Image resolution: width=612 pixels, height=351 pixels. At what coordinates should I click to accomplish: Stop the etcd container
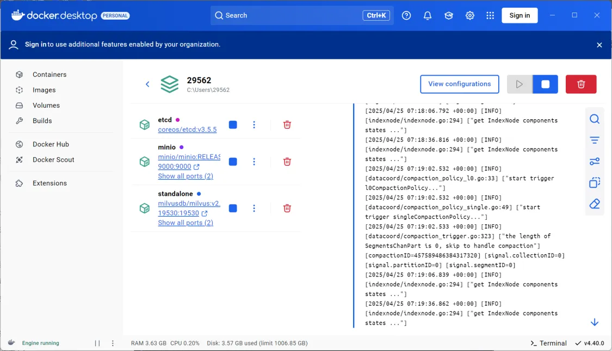click(x=233, y=125)
